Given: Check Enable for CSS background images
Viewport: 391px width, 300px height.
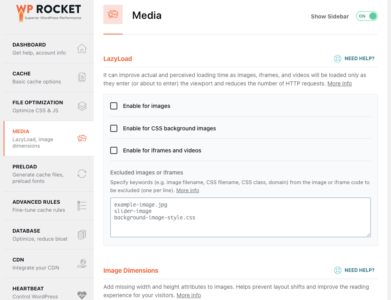Looking at the screenshot, I should (114, 128).
